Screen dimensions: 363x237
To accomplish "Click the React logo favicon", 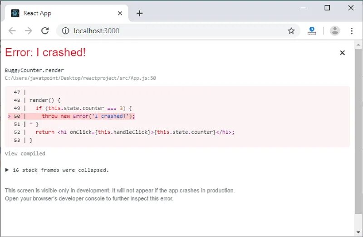I will [x=15, y=13].
